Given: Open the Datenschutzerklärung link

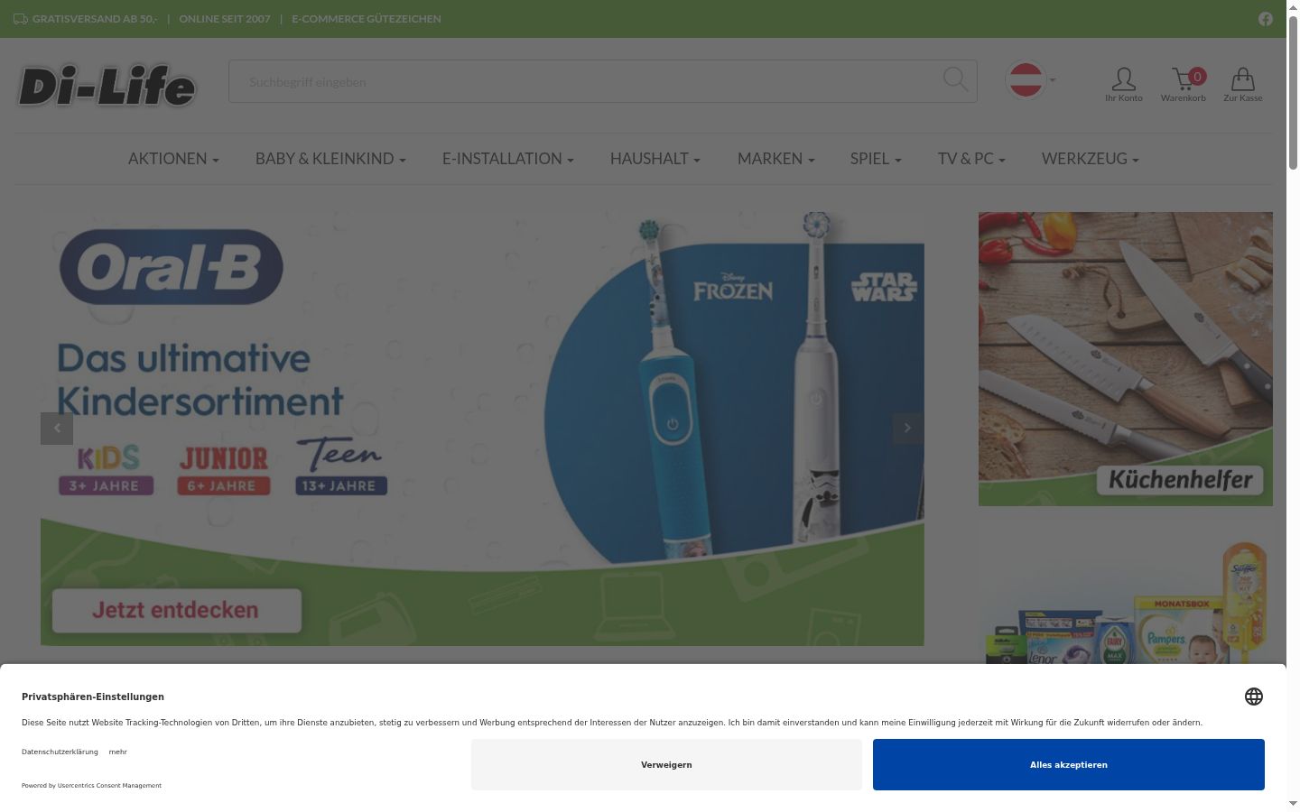Looking at the screenshot, I should tap(60, 752).
